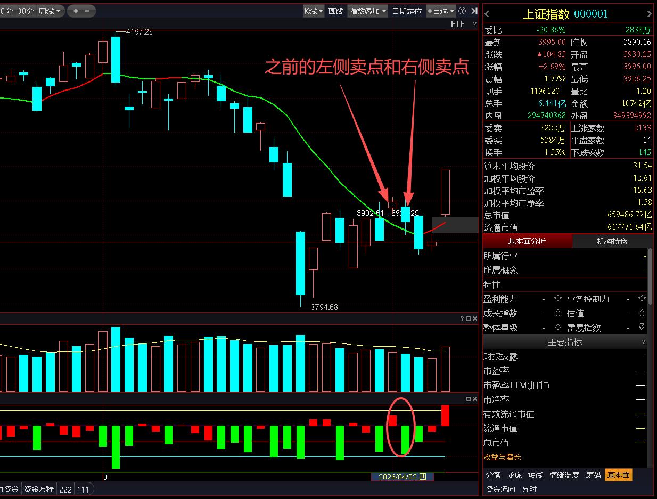Click the help question mark in the top toolbar
Screen dimensions: 657x499
[x=462, y=11]
